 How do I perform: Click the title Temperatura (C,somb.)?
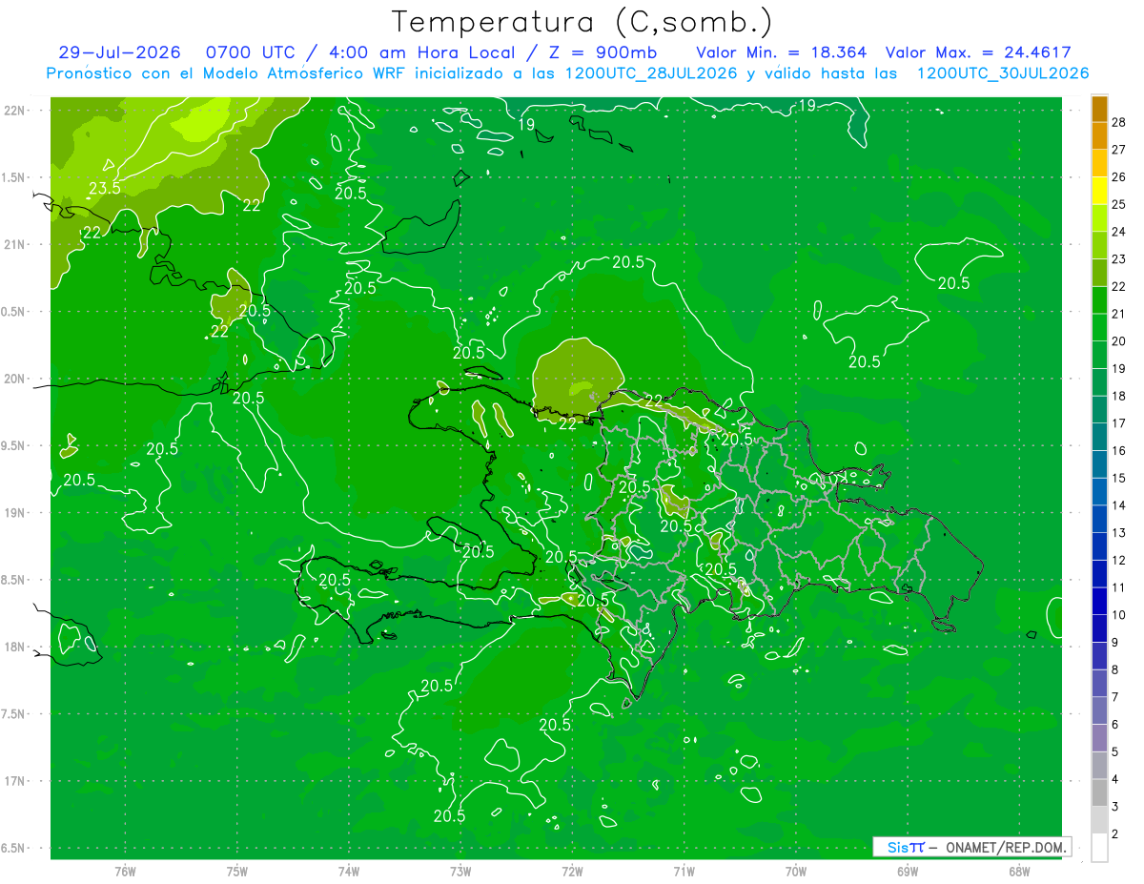(x=582, y=23)
